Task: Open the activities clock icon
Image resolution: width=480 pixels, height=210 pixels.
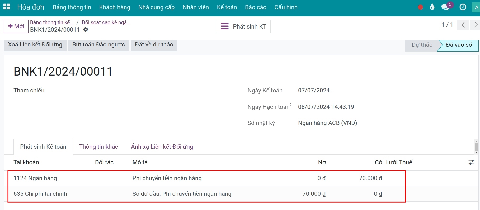Action: point(463,7)
